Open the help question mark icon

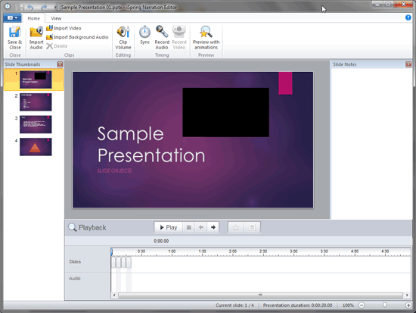[408, 17]
